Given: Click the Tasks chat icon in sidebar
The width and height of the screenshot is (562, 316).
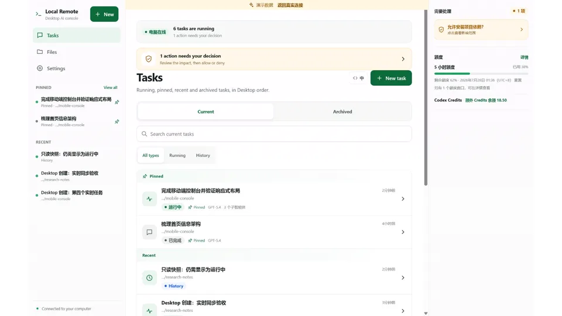Looking at the screenshot, I should [40, 35].
